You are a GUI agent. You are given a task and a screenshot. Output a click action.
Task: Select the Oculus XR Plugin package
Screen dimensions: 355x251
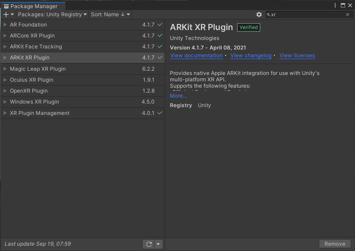coord(82,80)
